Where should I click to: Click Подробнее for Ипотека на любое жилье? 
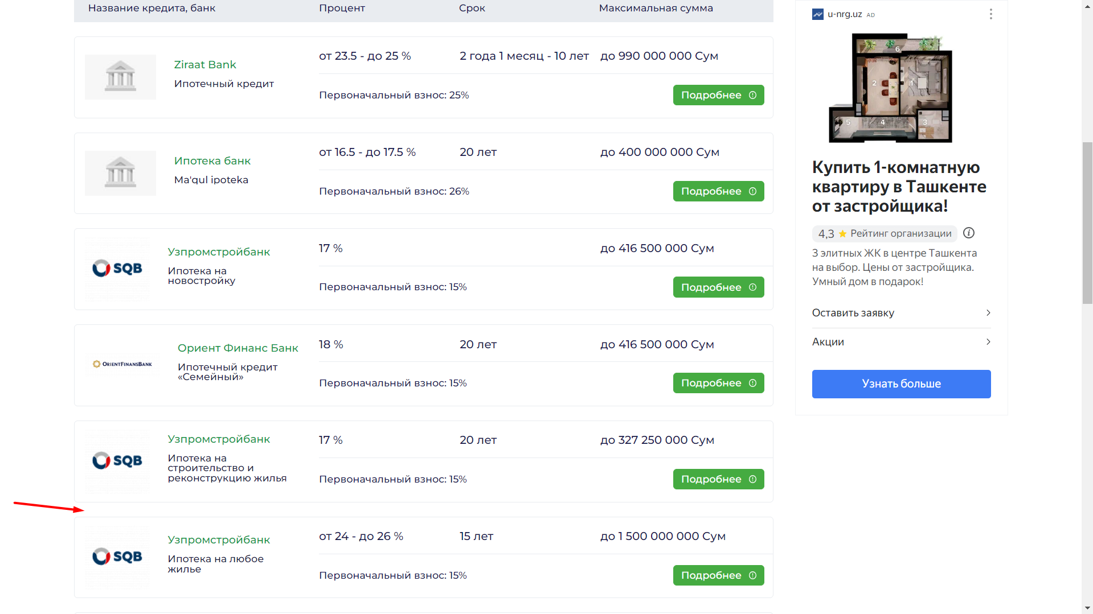point(718,575)
